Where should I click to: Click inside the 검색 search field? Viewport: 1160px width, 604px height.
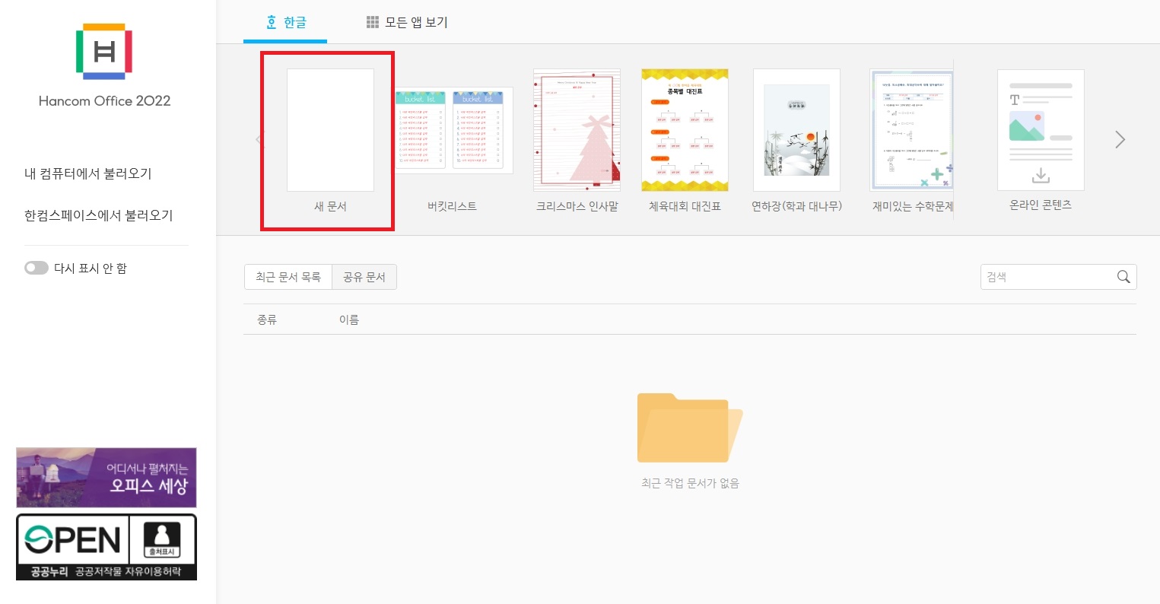[1050, 277]
